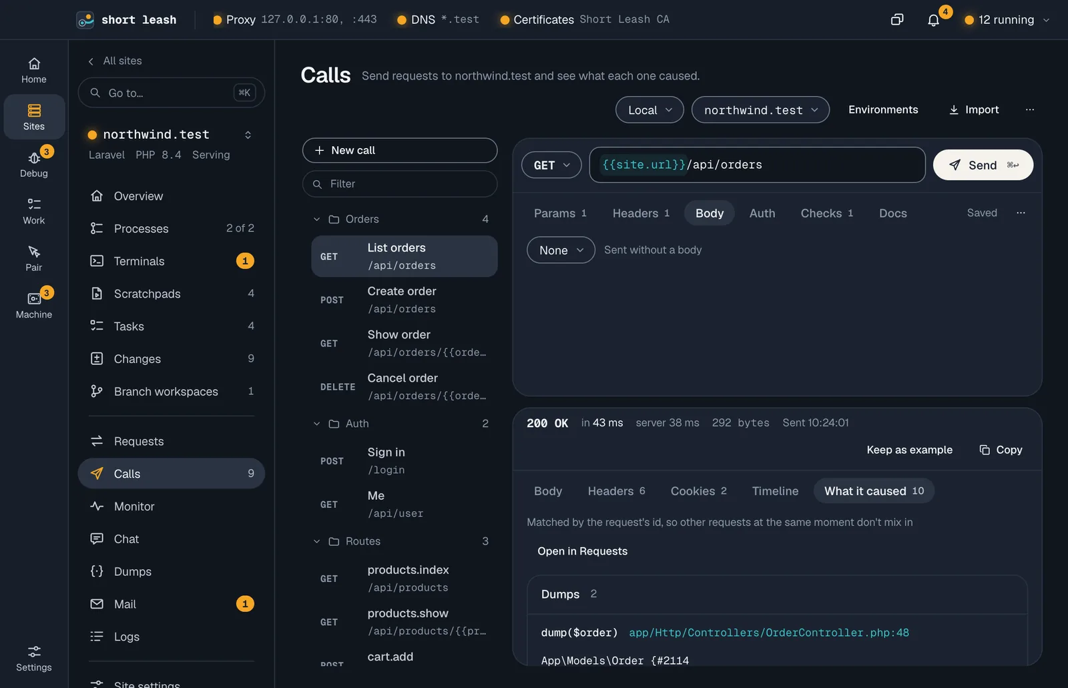Open the Pair section
Viewport: 1068px width, 688px height.
click(34, 258)
